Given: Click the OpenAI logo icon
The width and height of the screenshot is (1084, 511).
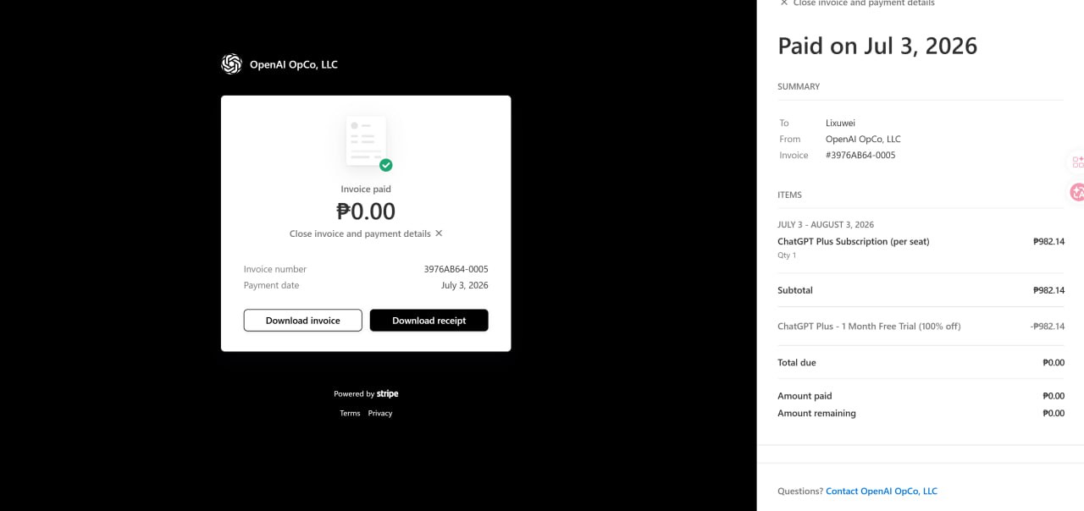Looking at the screenshot, I should pyautogui.click(x=231, y=64).
